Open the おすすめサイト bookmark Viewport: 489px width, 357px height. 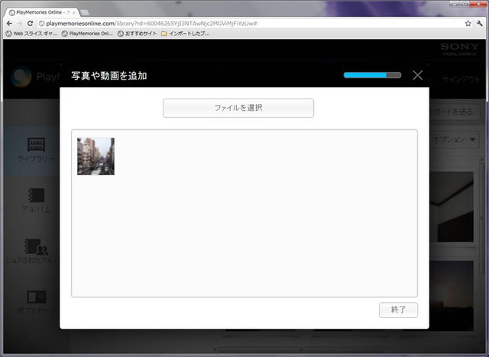tap(137, 34)
